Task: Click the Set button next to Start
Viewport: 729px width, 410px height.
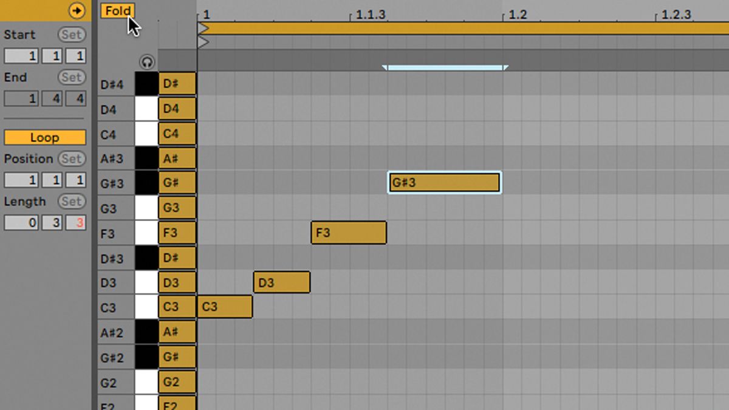Action: pyautogui.click(x=72, y=35)
